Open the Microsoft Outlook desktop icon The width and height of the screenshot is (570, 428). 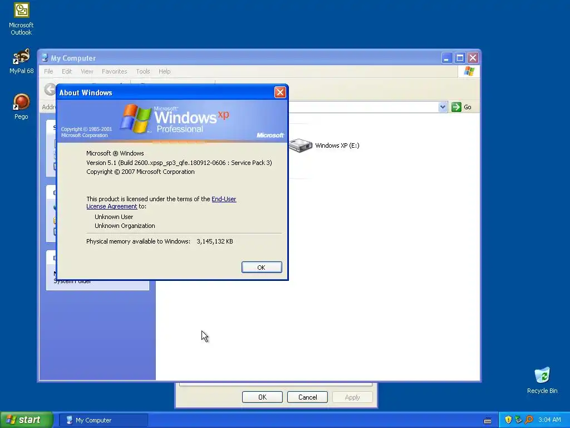pos(21,20)
